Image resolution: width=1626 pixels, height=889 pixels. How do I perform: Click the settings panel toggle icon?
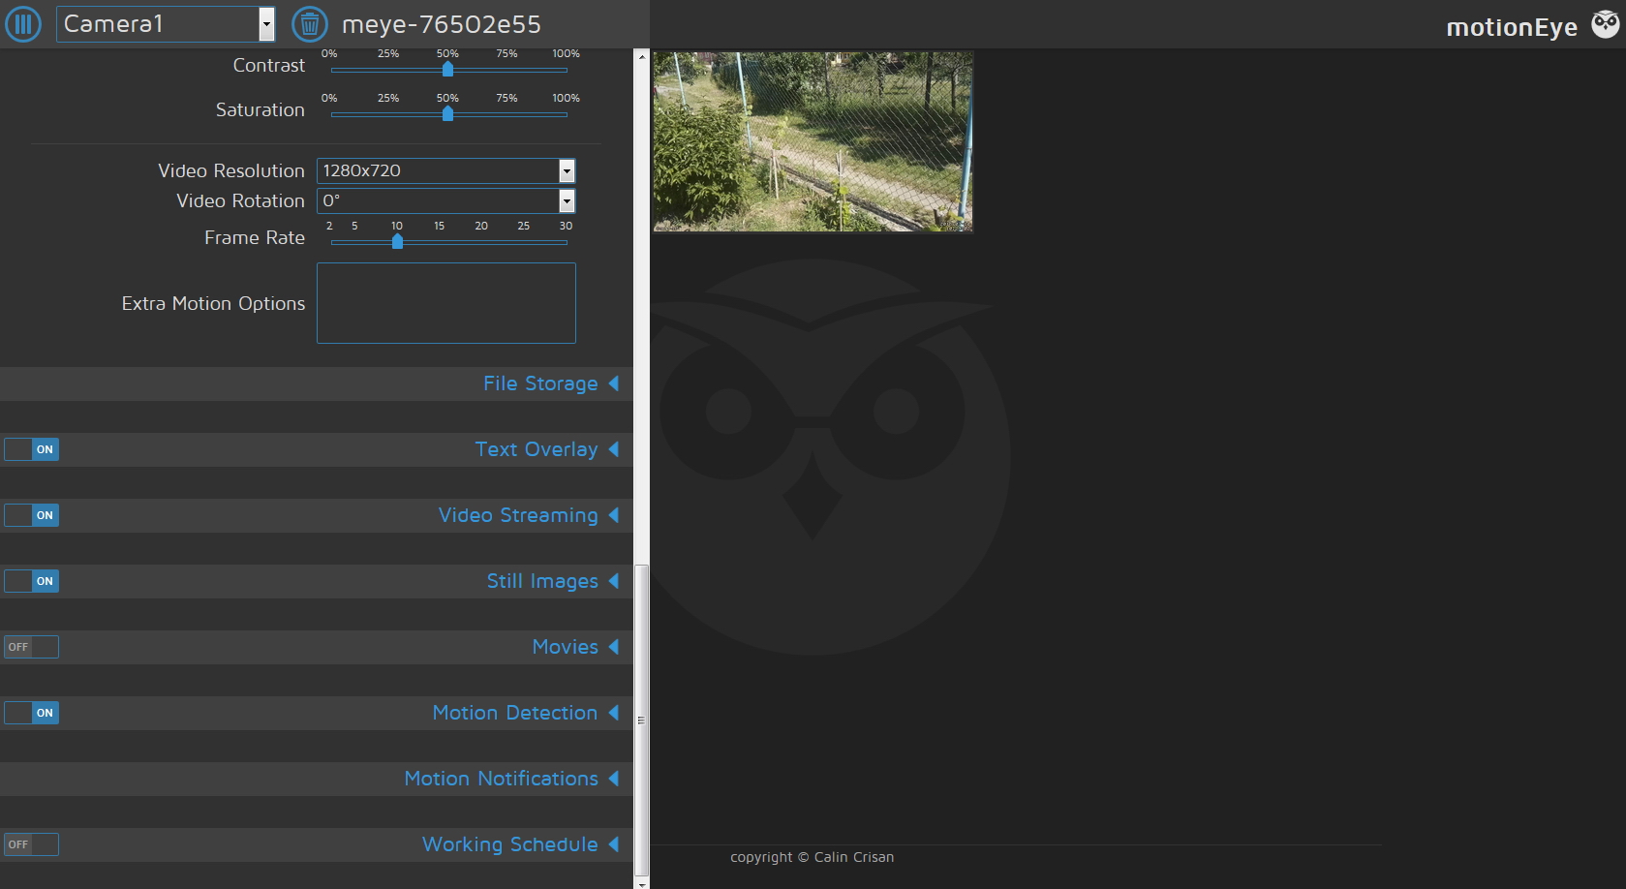[23, 23]
